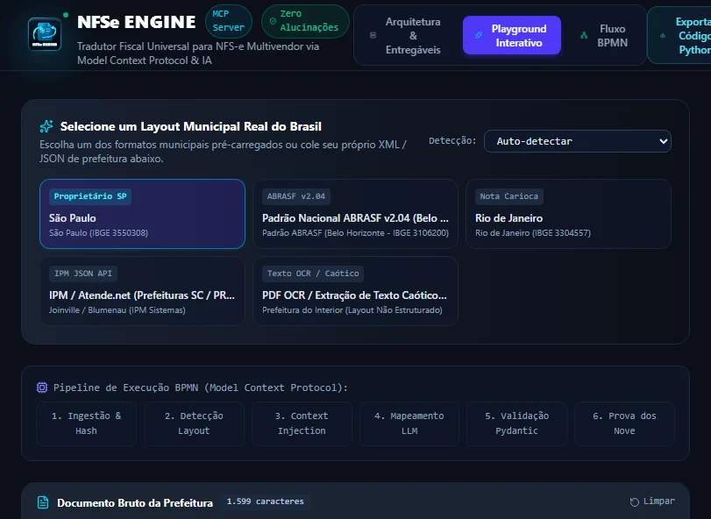The image size is (711, 519).
Task: Click the Detecção: label
Action: 452,141
